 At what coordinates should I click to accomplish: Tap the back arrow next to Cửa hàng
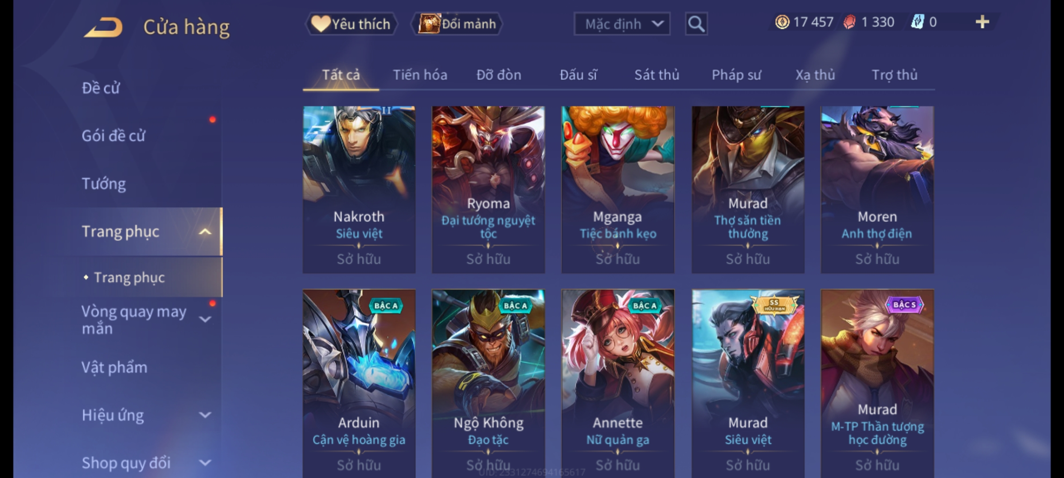(x=103, y=27)
